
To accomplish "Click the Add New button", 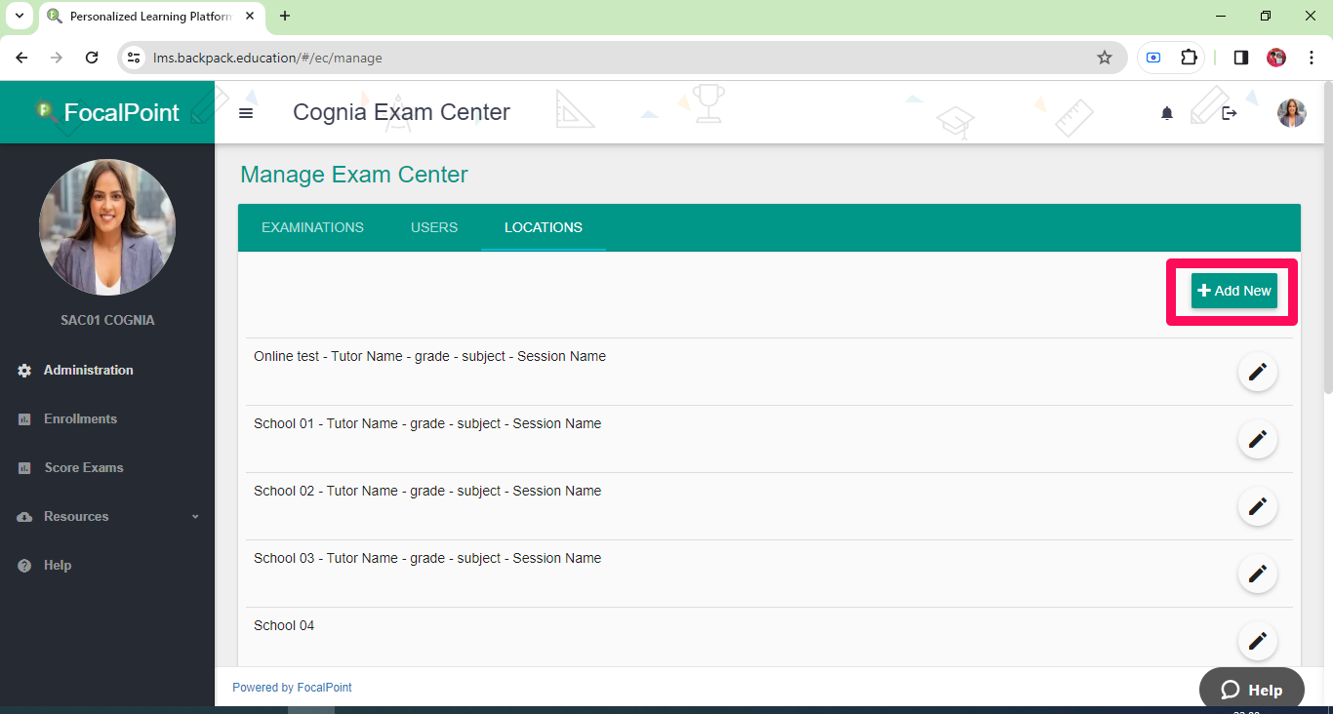I will [x=1233, y=291].
